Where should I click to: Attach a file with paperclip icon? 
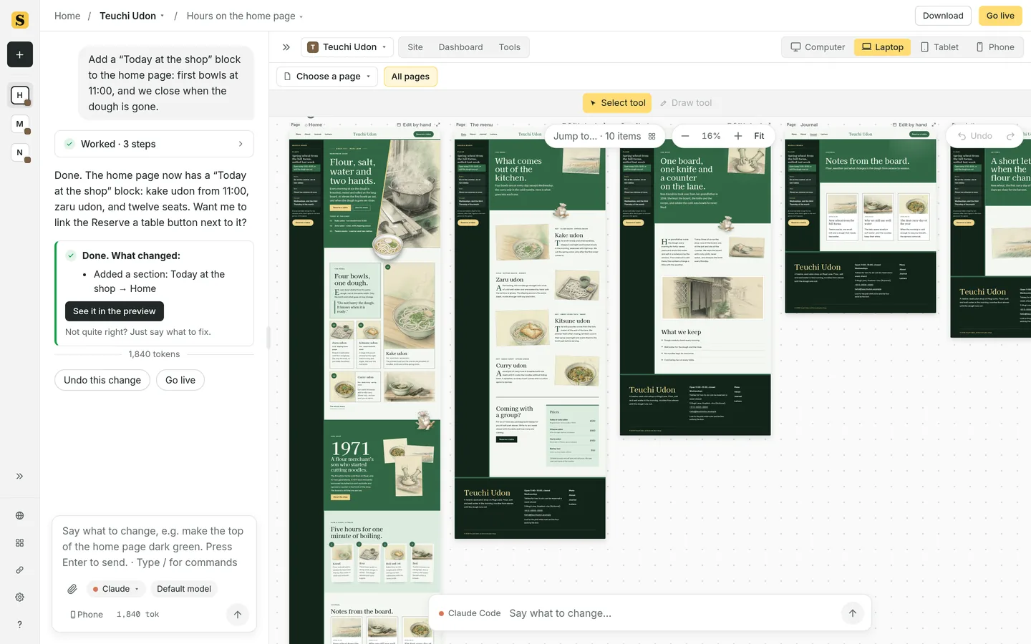pyautogui.click(x=72, y=589)
